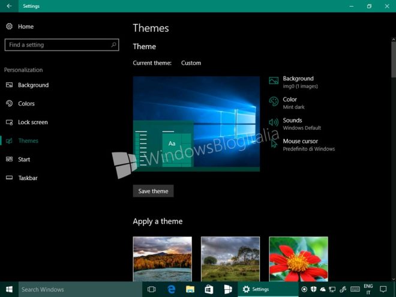396x297 pixels.
Task: Open Color Mint dark setting link
Action: 293,103
